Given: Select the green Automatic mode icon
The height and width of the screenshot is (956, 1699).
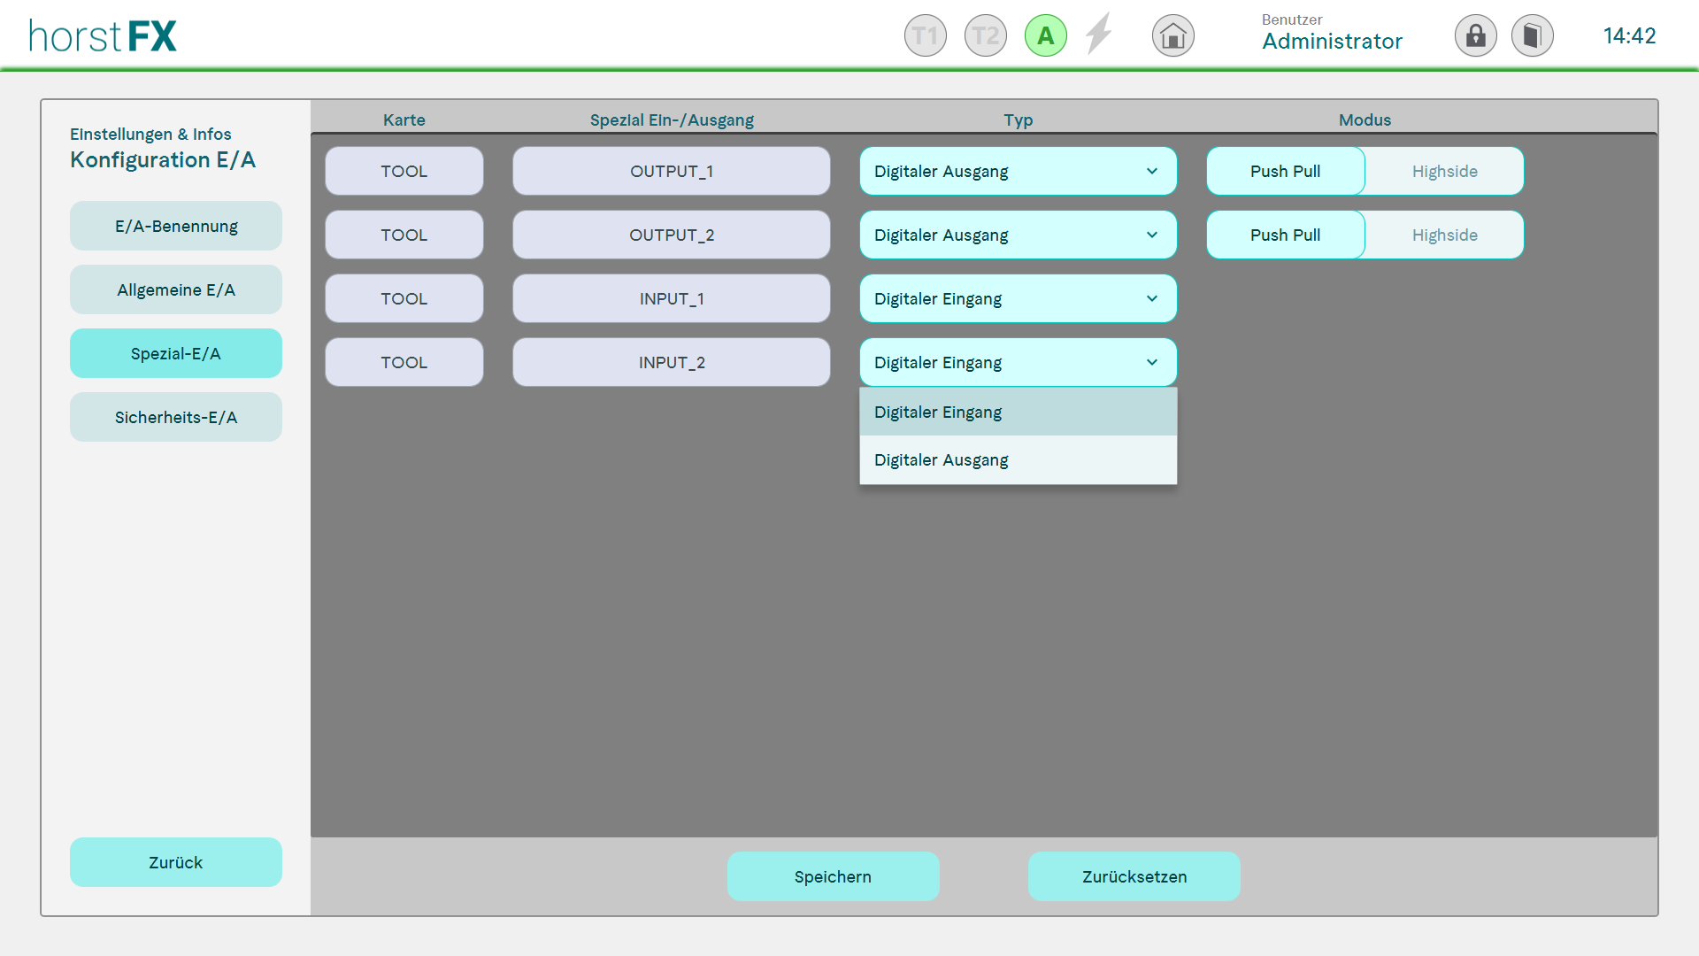Looking at the screenshot, I should [x=1045, y=36].
